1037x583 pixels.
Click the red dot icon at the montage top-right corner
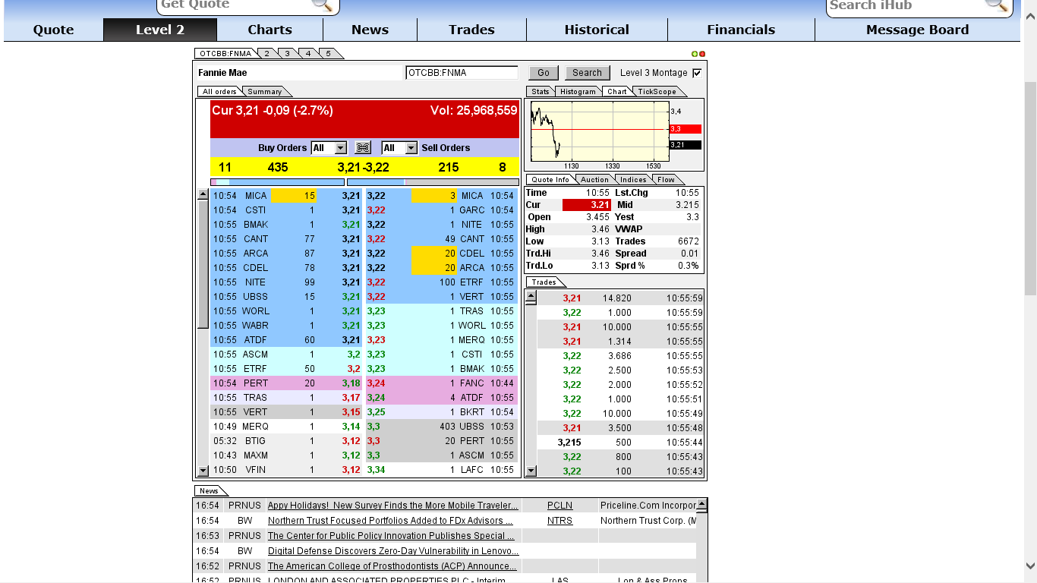(x=701, y=53)
